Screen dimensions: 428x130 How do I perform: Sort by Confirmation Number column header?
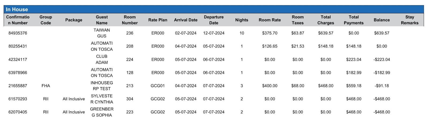18,20
